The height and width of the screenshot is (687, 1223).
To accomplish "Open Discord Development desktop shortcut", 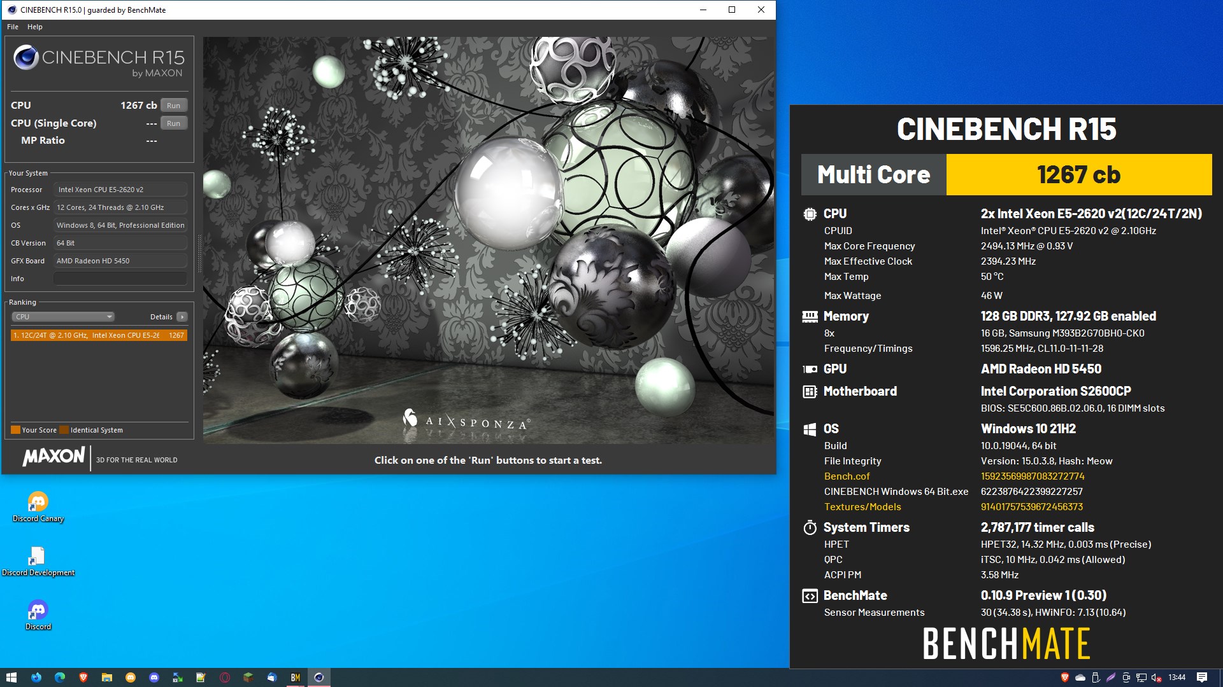I will 38,561.
